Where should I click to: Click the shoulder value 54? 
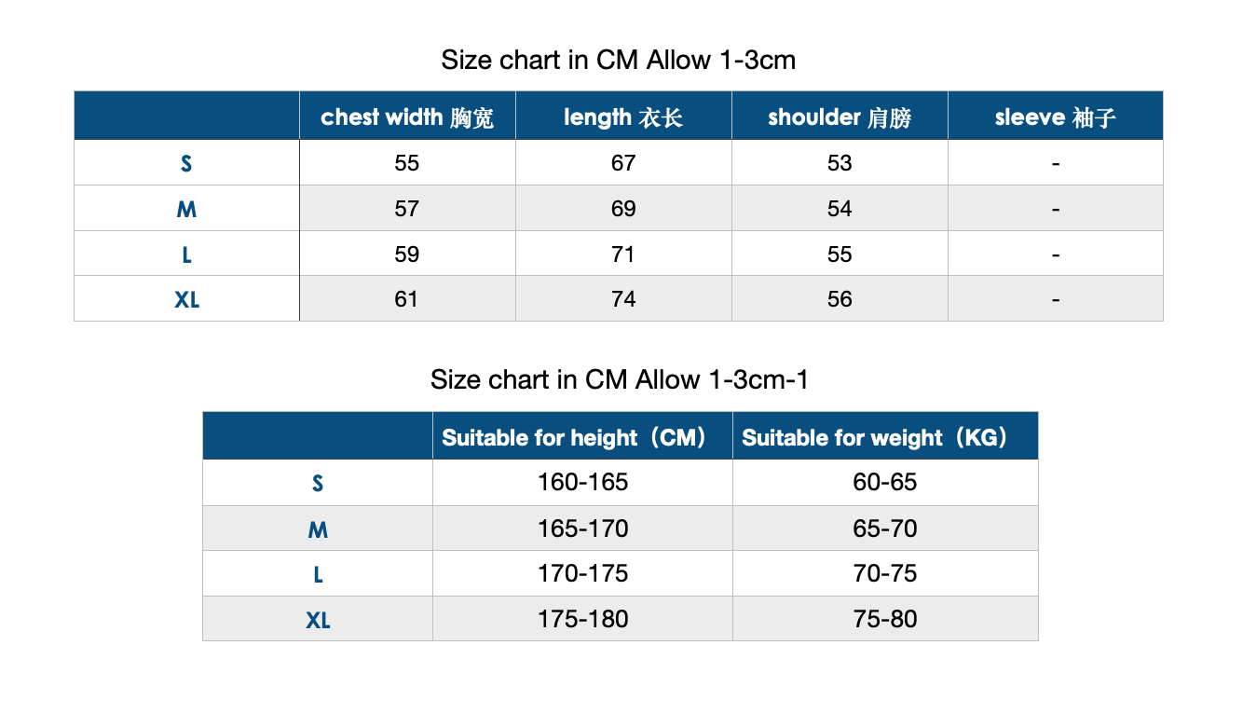(x=840, y=209)
